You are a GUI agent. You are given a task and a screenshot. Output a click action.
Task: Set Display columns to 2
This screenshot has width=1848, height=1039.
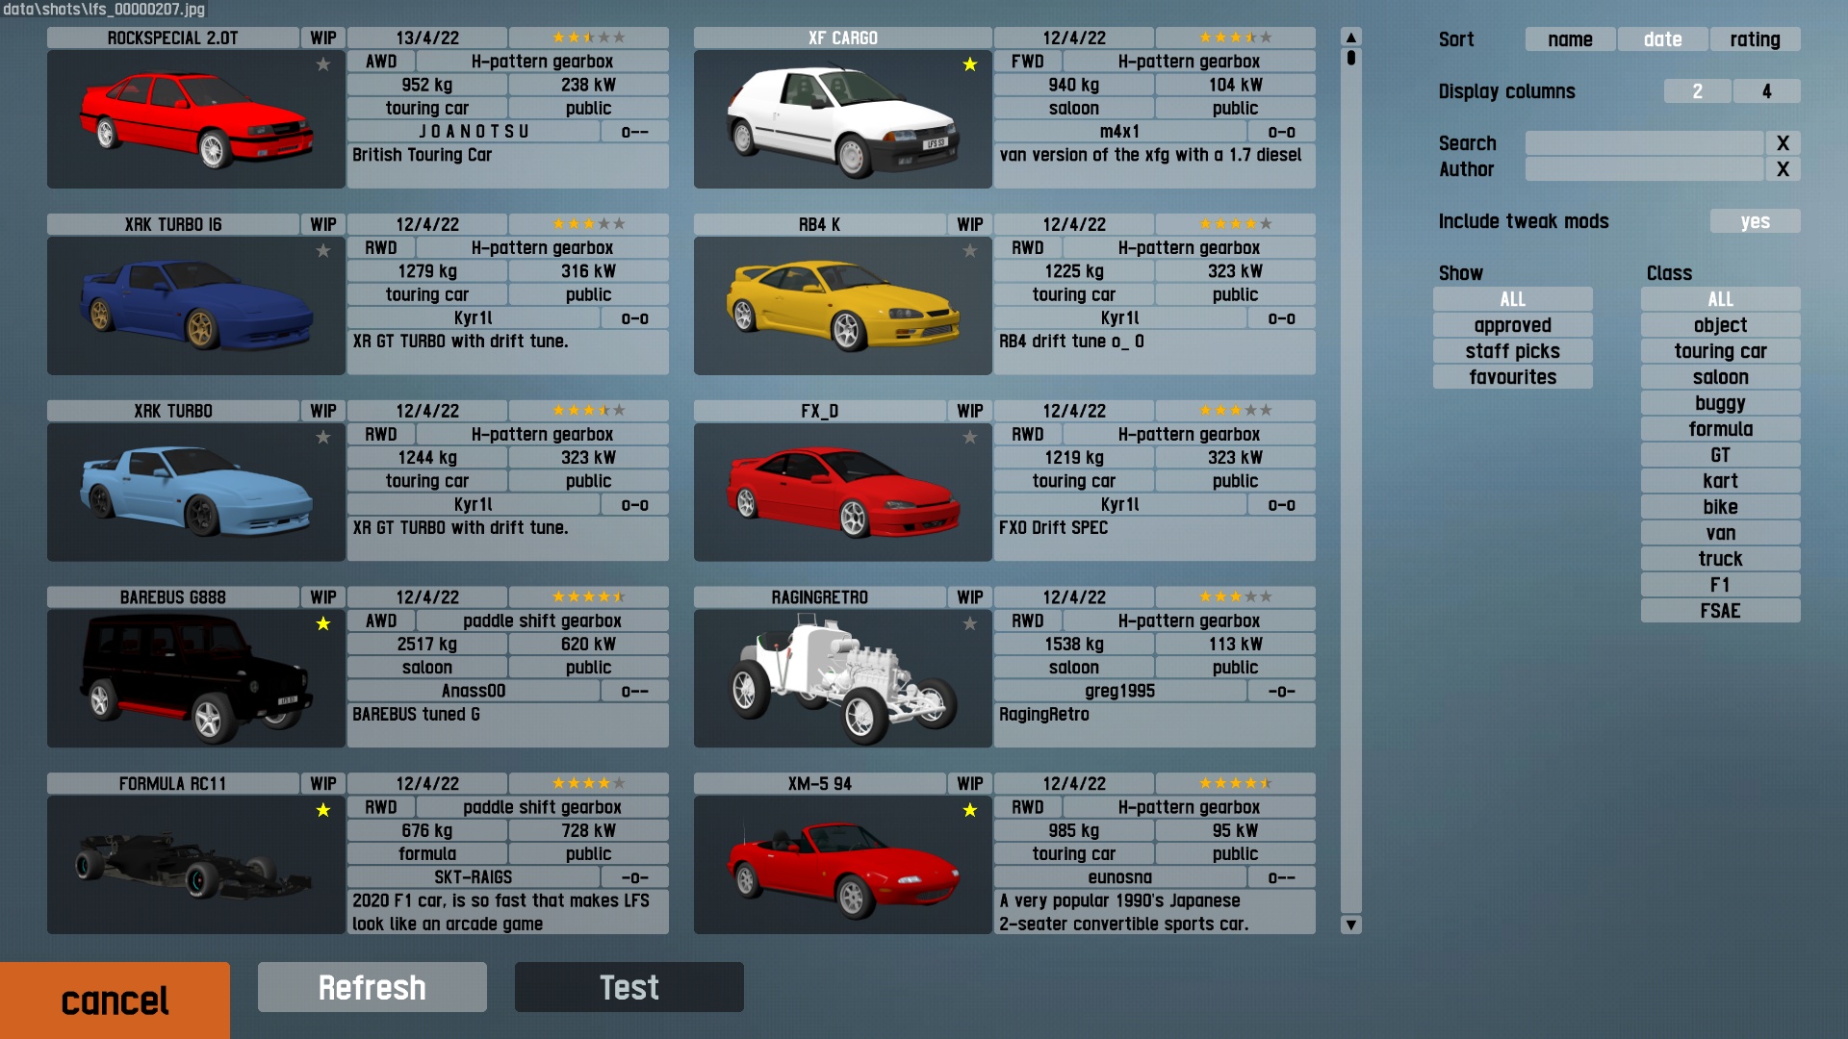1697,91
